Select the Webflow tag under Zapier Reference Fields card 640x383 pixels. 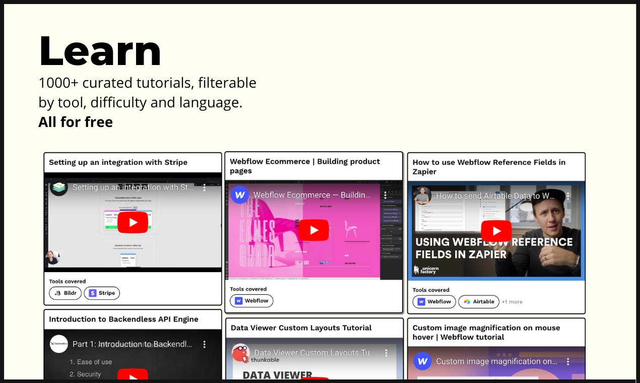tap(434, 302)
